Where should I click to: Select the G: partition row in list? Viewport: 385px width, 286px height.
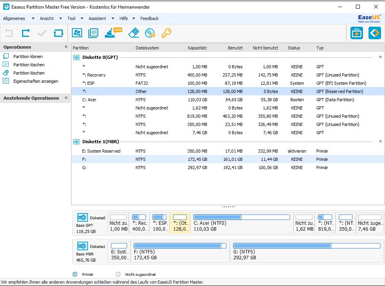[228, 168]
